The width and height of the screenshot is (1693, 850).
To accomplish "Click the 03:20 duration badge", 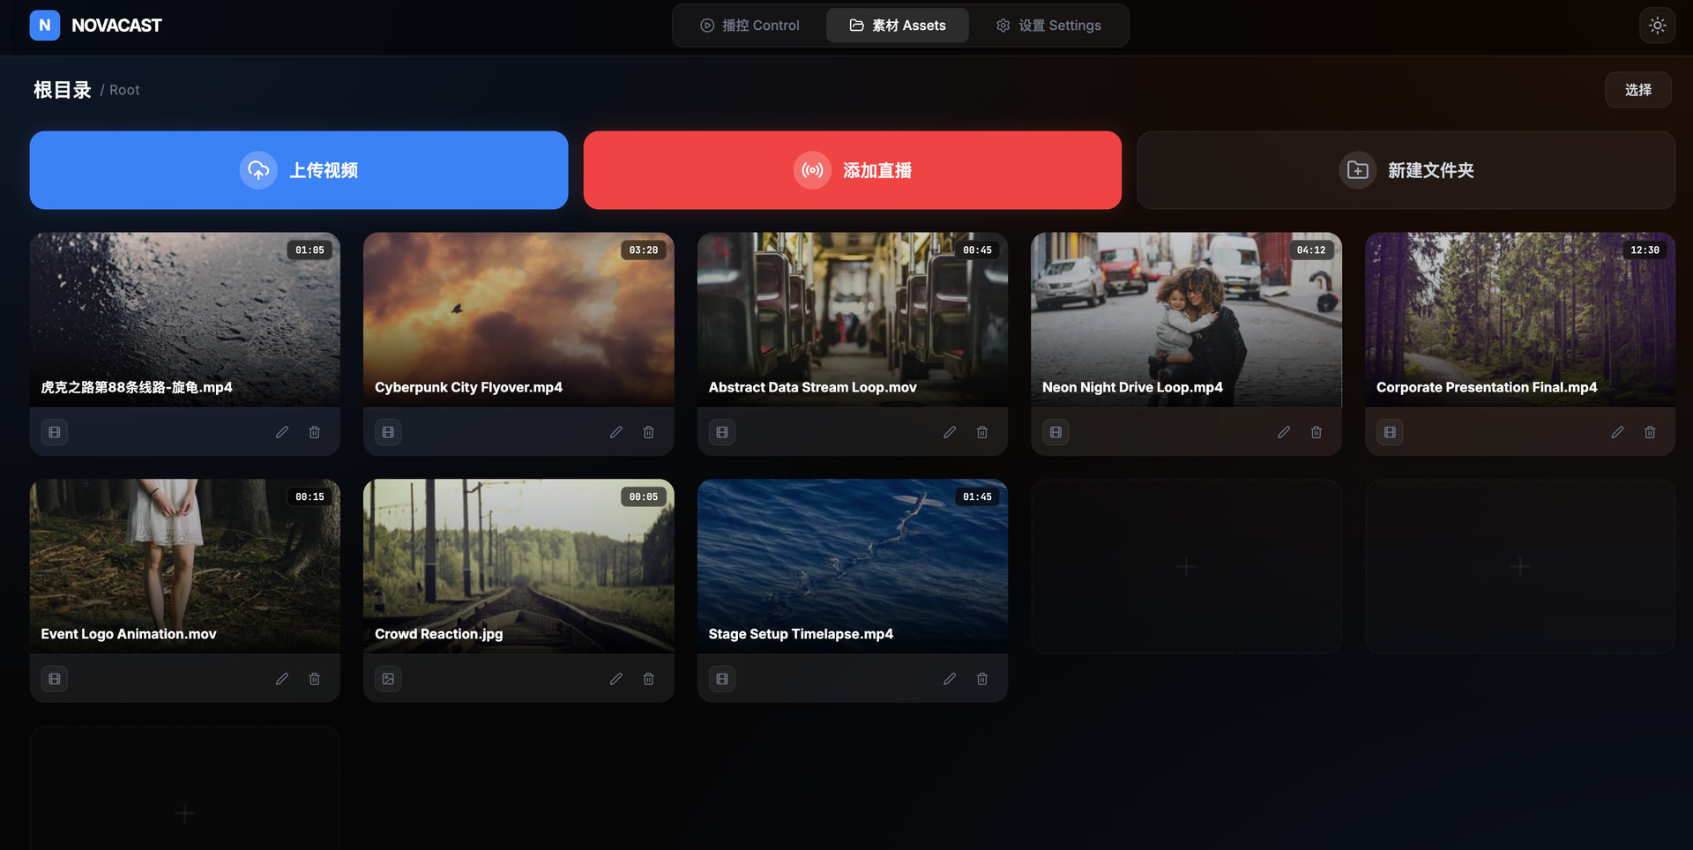I will click(644, 250).
